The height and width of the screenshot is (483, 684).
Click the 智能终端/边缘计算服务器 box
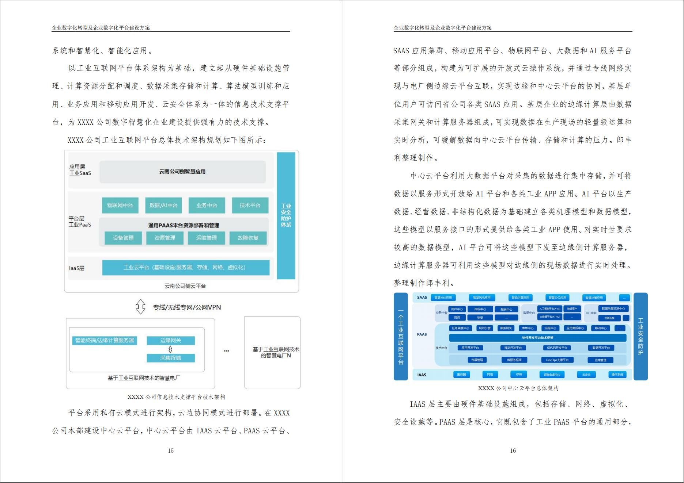(x=105, y=340)
